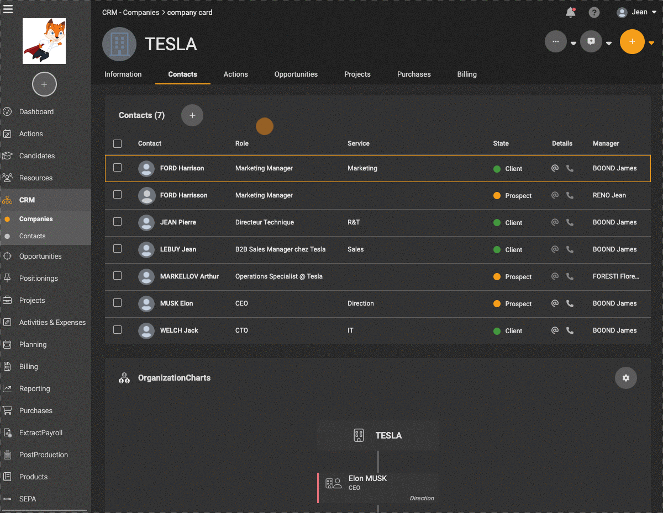Add a contact with plus button
This screenshot has width=663, height=513.
(192, 115)
